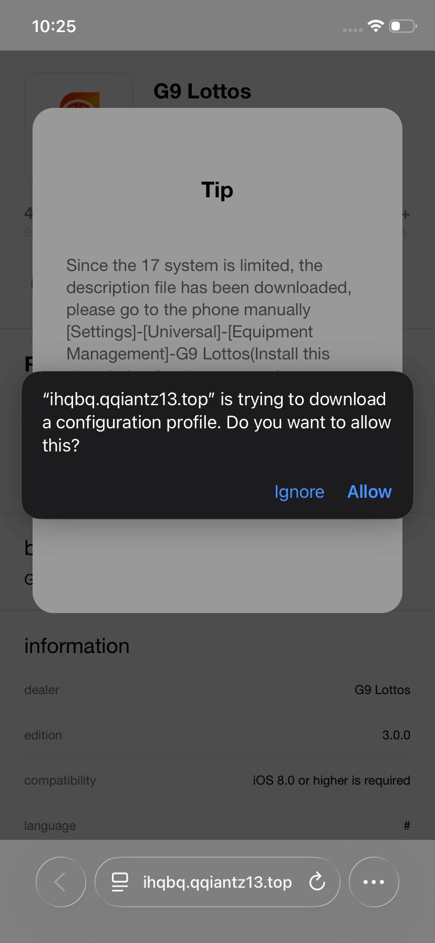Tap the cellular signal dots indicator
The image size is (435, 943).
[353, 30]
